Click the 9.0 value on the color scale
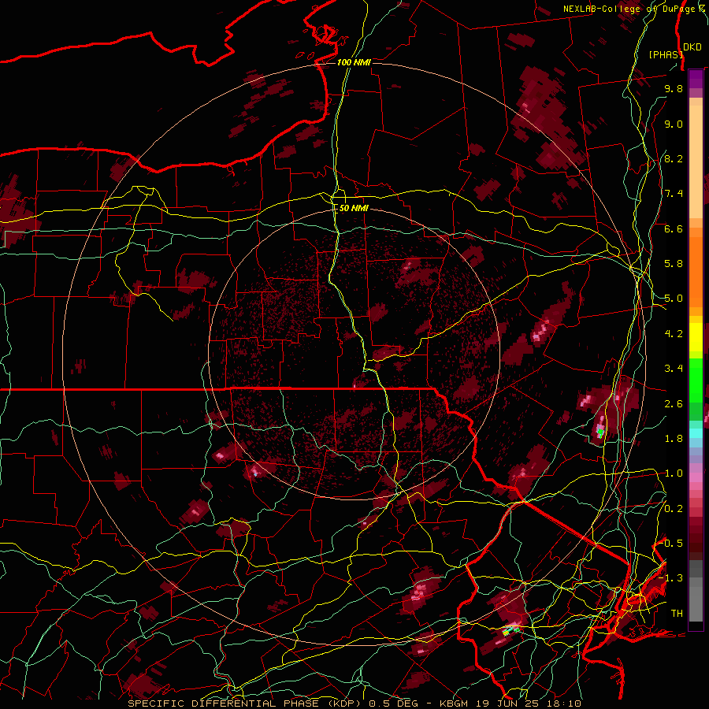Image resolution: width=709 pixels, height=709 pixels. [x=674, y=124]
